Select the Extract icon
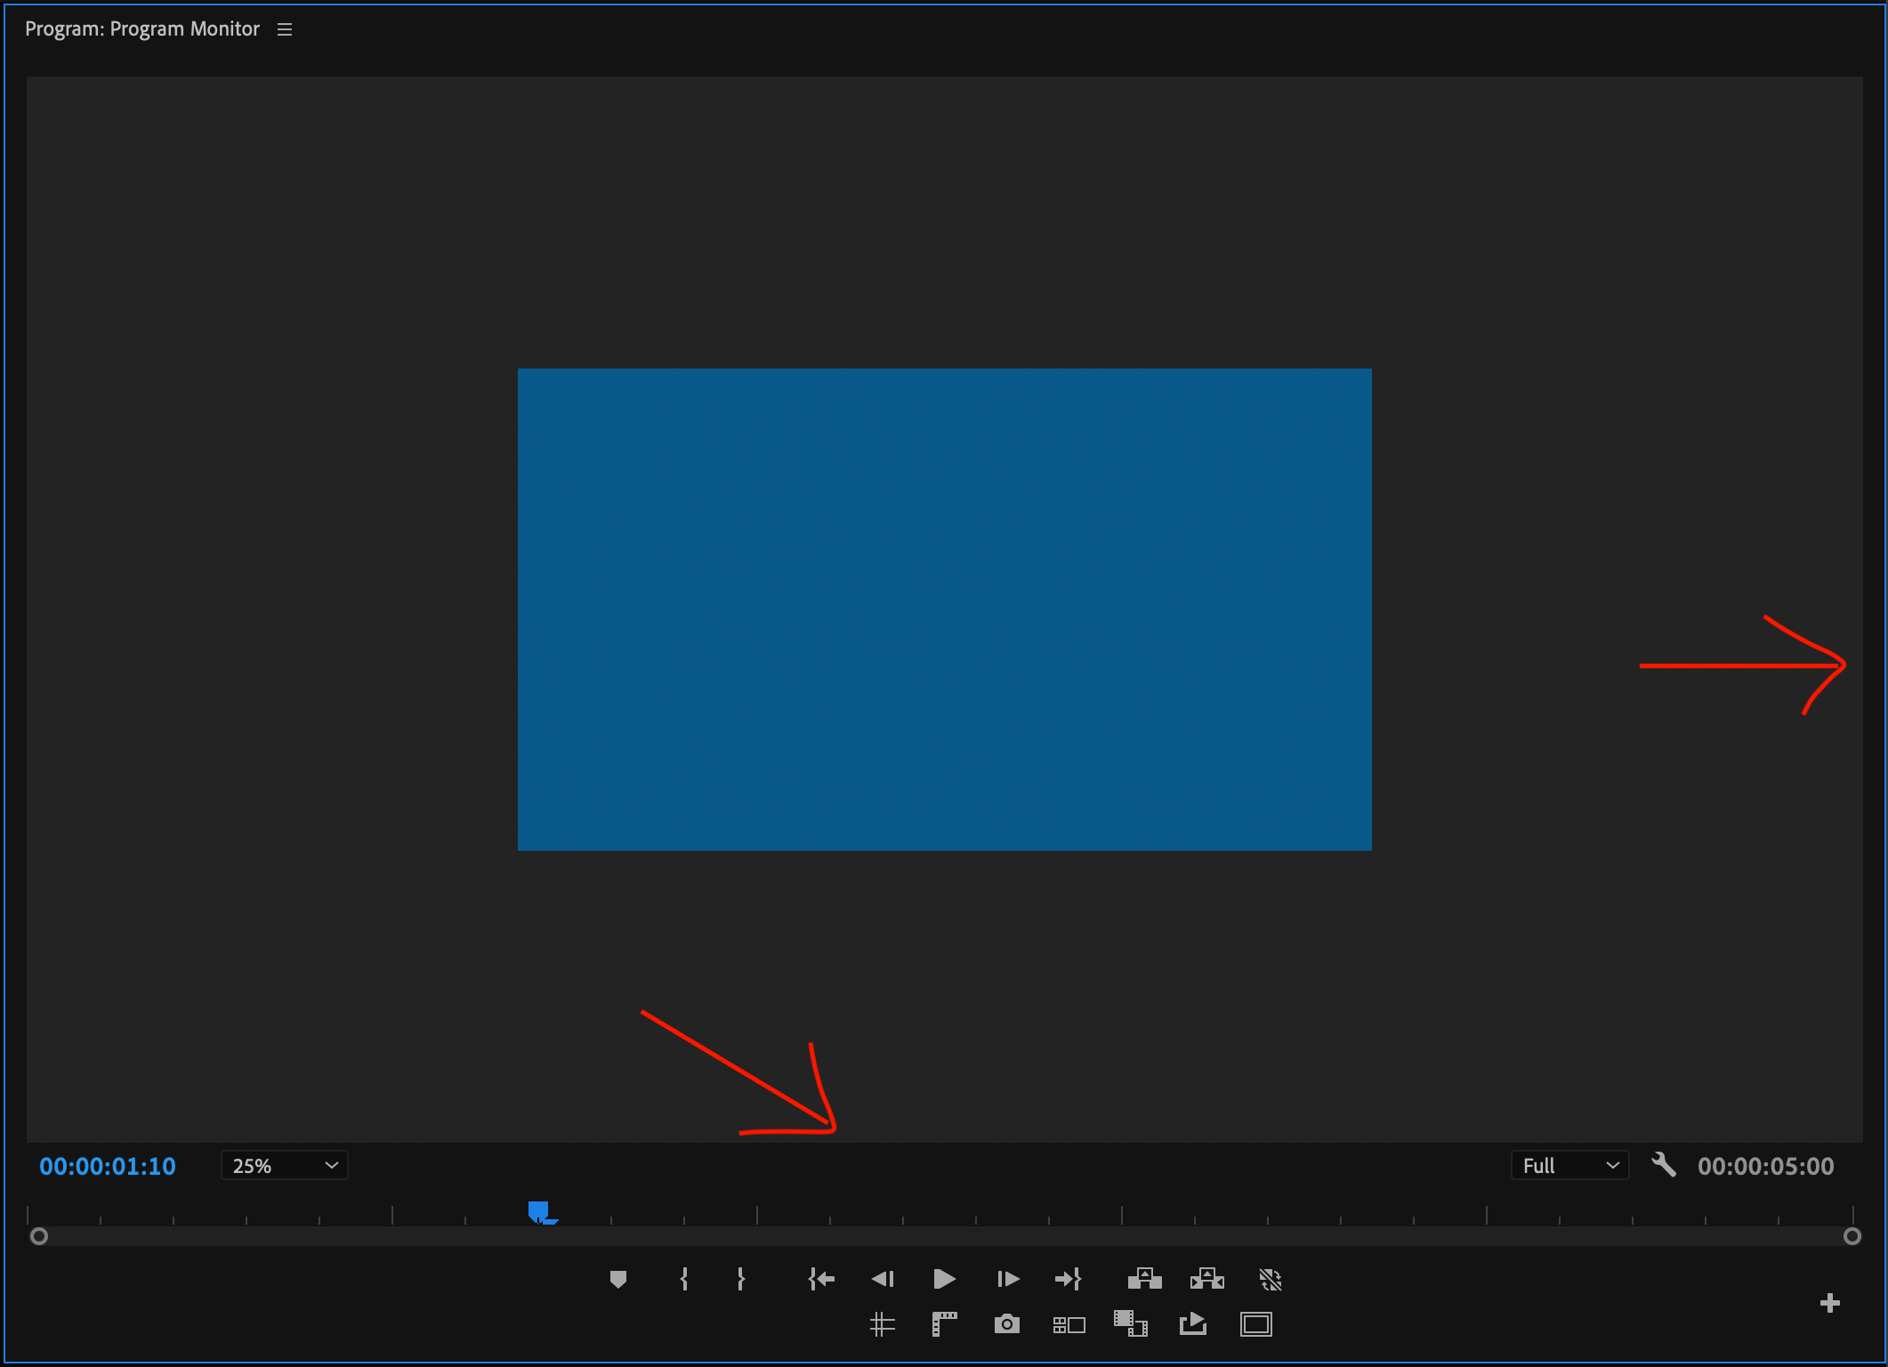The image size is (1888, 1367). coord(1206,1279)
